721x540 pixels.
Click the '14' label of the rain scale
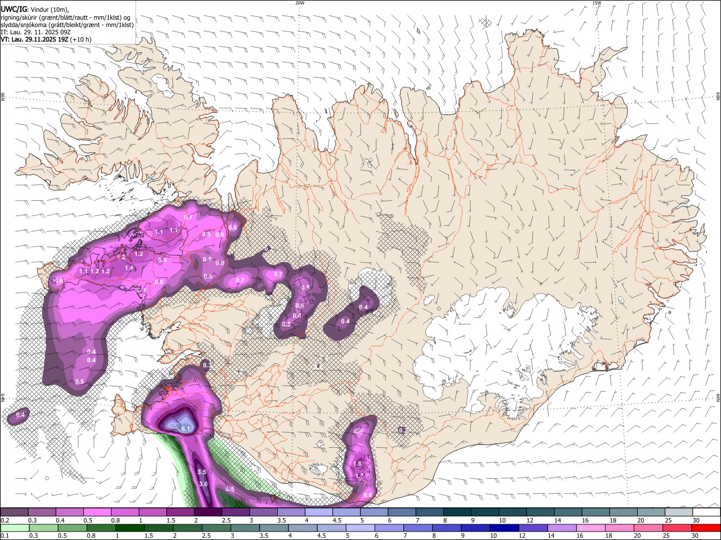pos(551,536)
